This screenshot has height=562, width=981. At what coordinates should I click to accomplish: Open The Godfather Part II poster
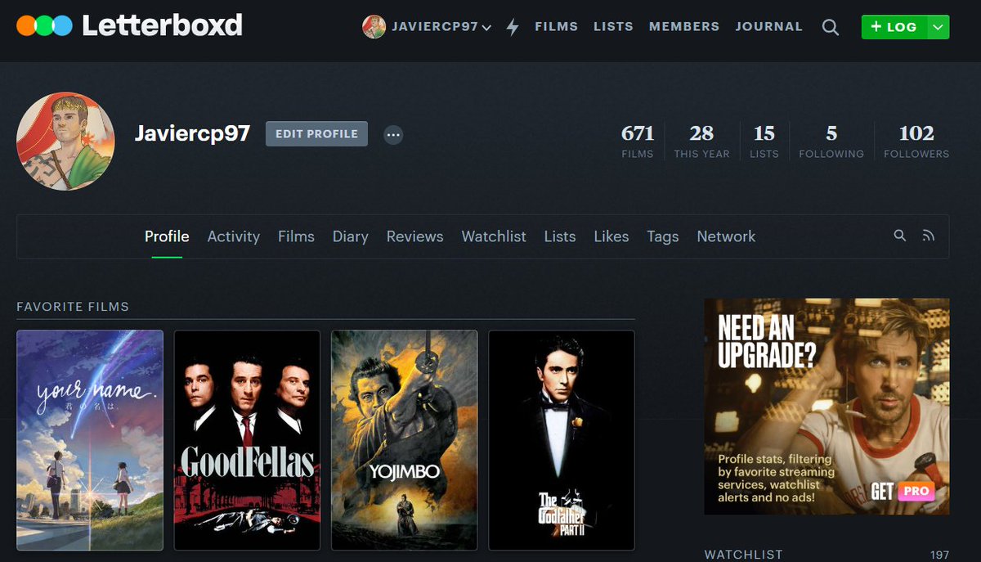tap(562, 440)
